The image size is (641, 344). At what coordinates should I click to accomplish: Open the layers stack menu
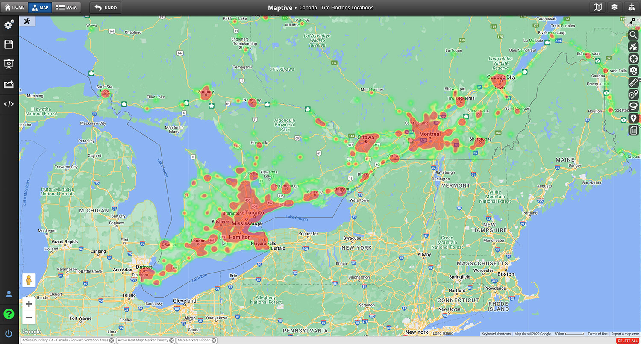[x=615, y=7]
